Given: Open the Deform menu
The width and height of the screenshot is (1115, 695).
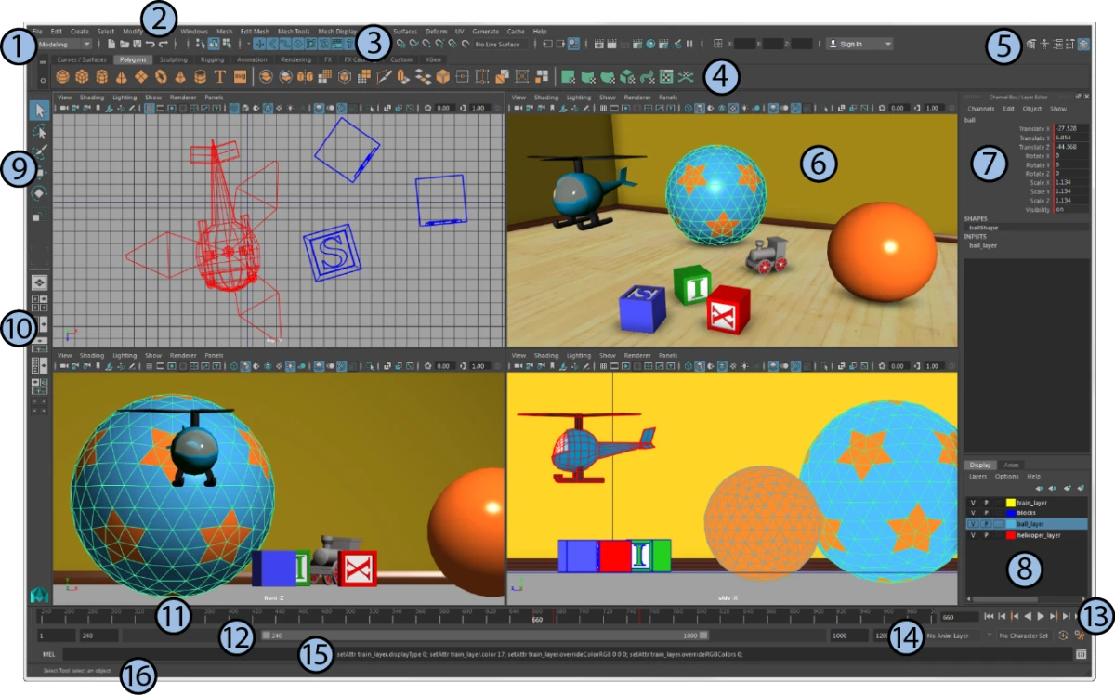Looking at the screenshot, I should (x=437, y=31).
